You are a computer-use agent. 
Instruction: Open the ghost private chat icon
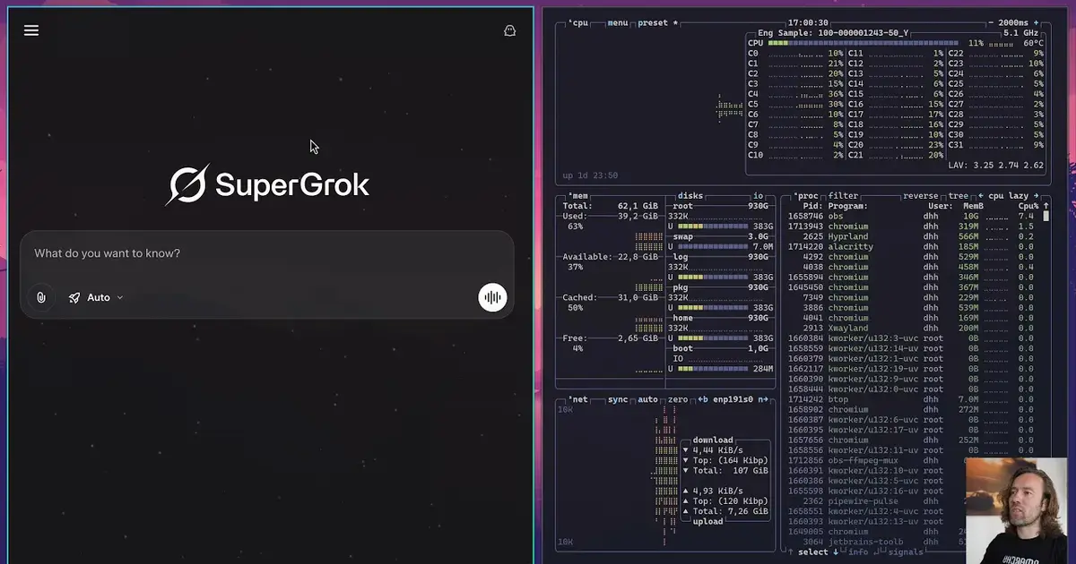coord(509,30)
